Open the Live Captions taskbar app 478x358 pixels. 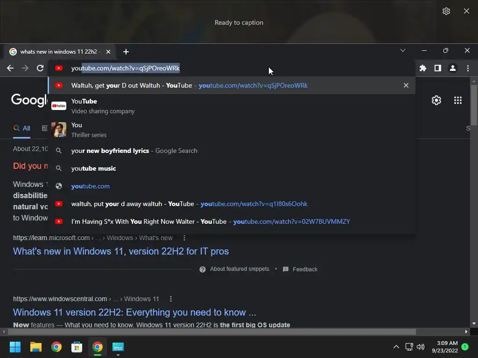(118, 347)
